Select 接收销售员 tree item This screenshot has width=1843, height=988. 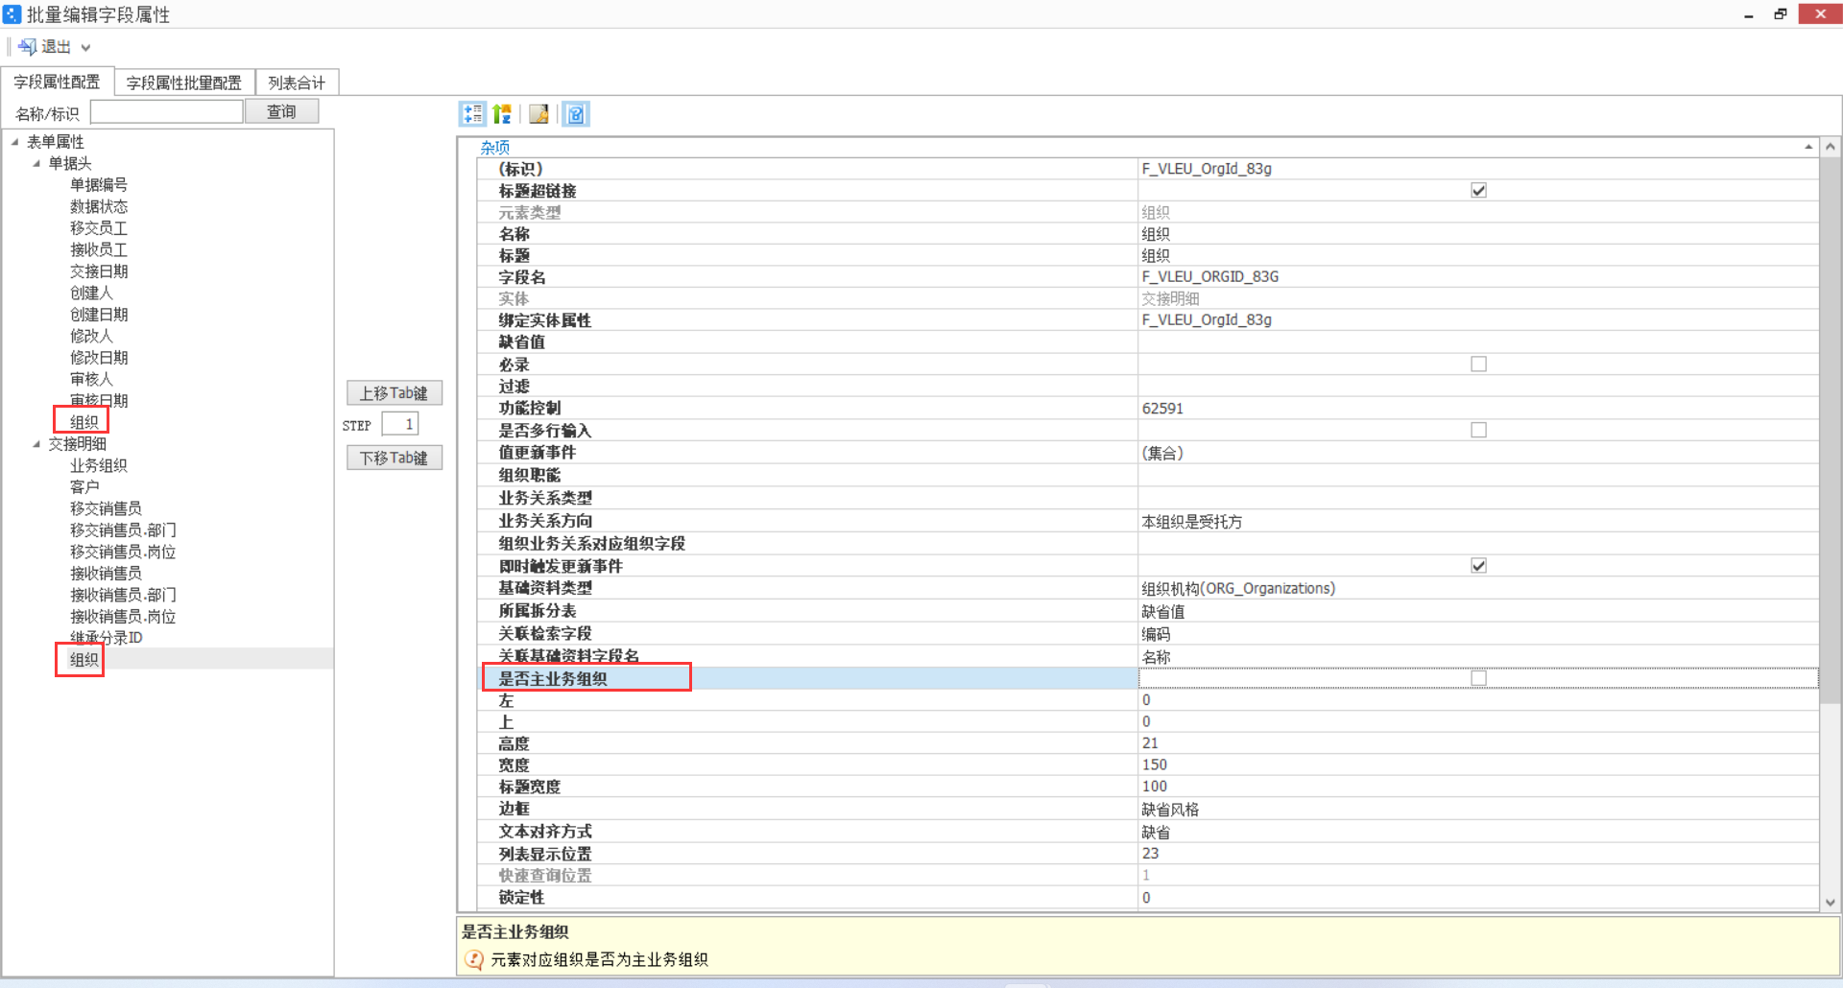(x=106, y=574)
